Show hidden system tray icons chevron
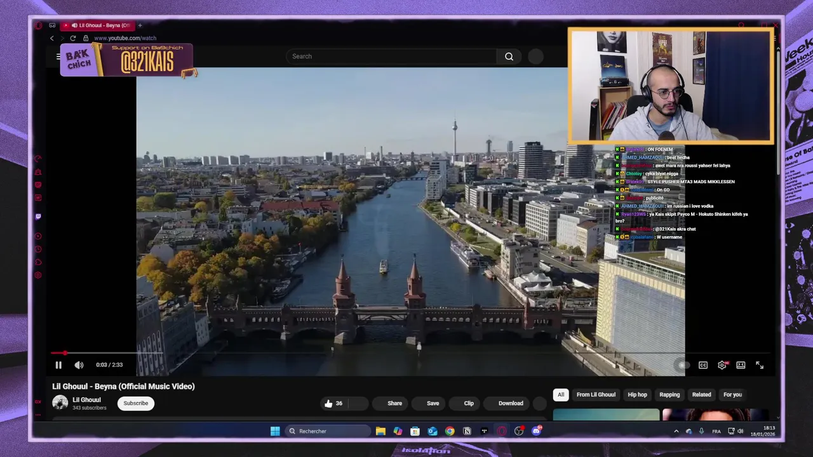The height and width of the screenshot is (457, 813). 676,431
